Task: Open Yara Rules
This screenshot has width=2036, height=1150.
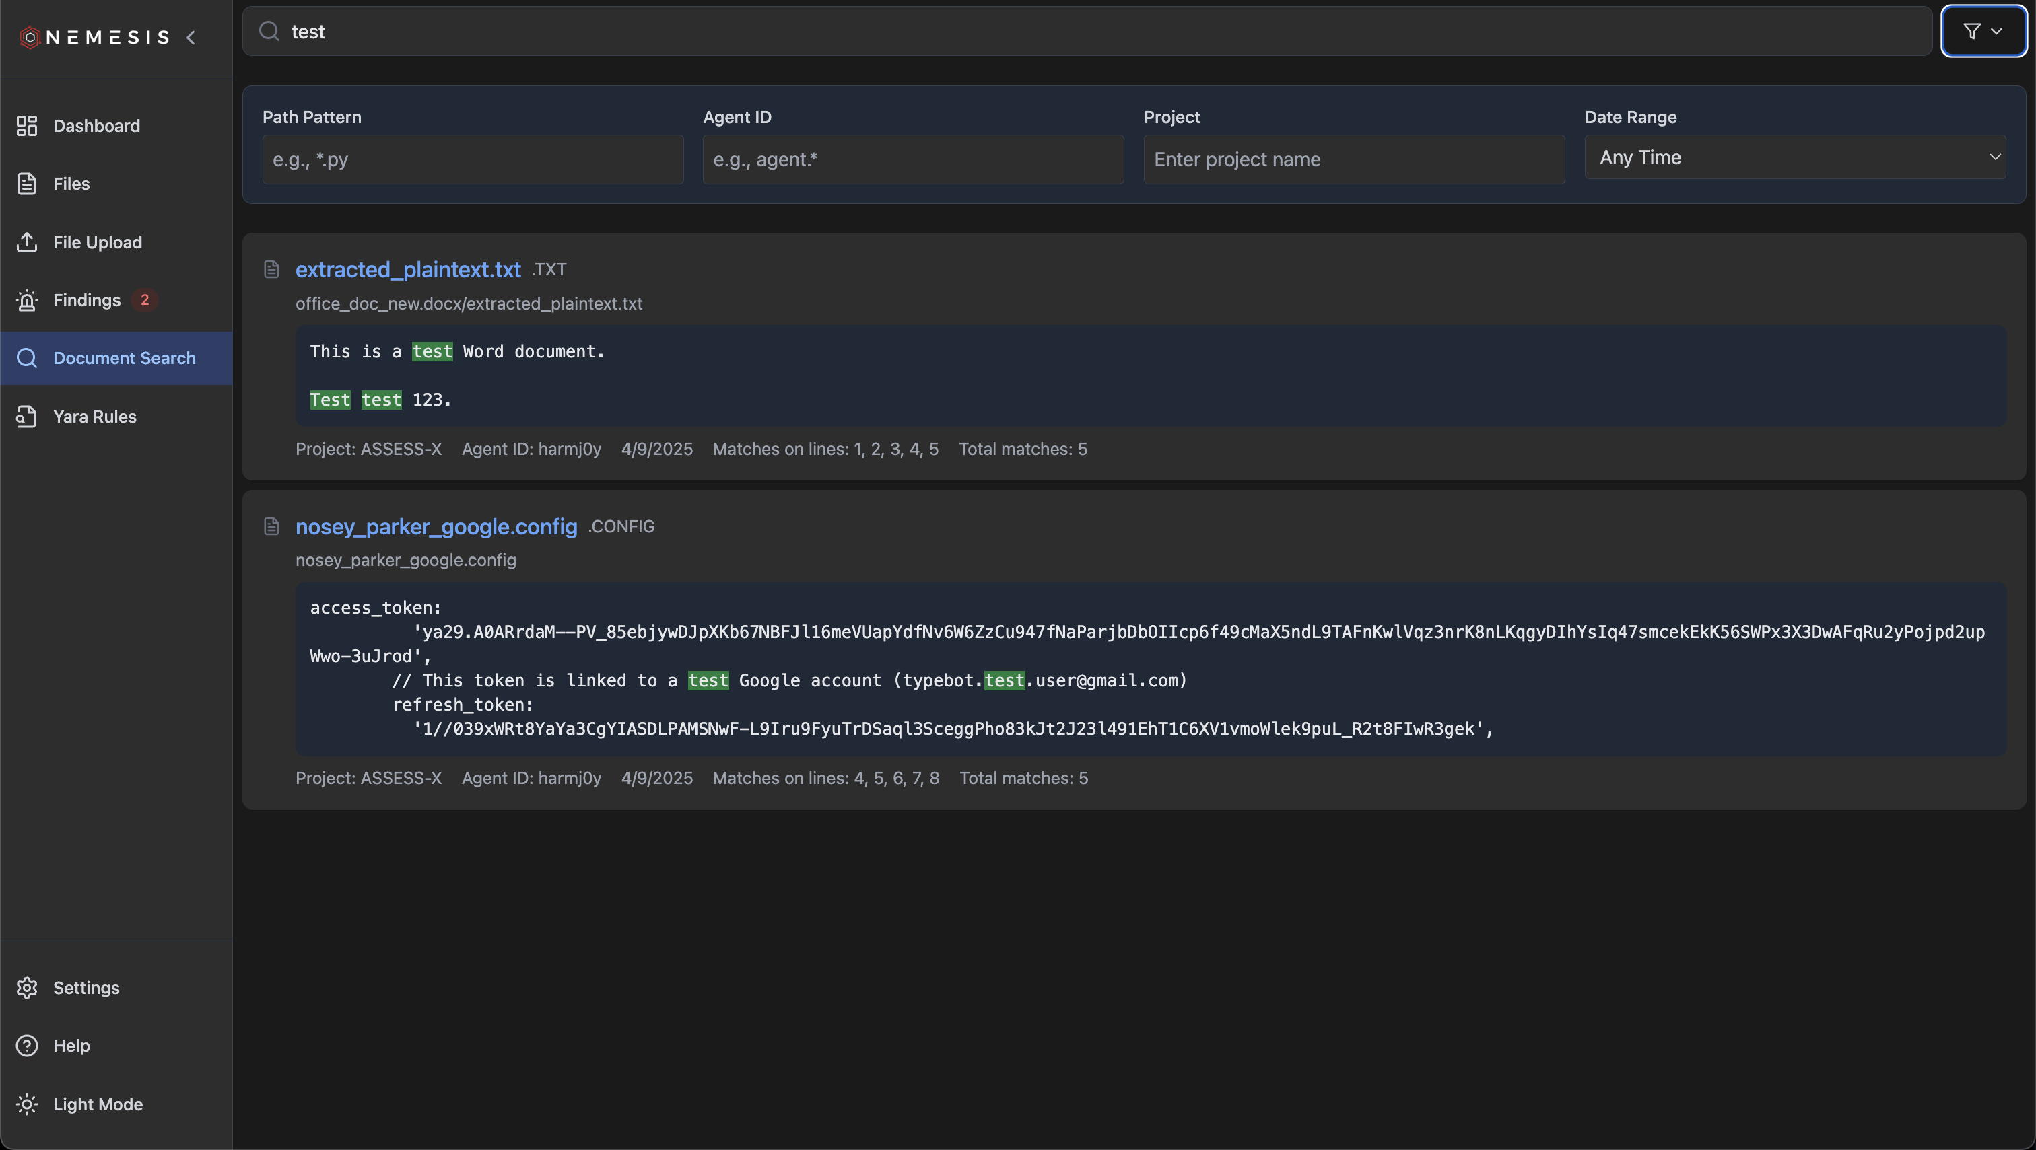Action: pos(95,417)
